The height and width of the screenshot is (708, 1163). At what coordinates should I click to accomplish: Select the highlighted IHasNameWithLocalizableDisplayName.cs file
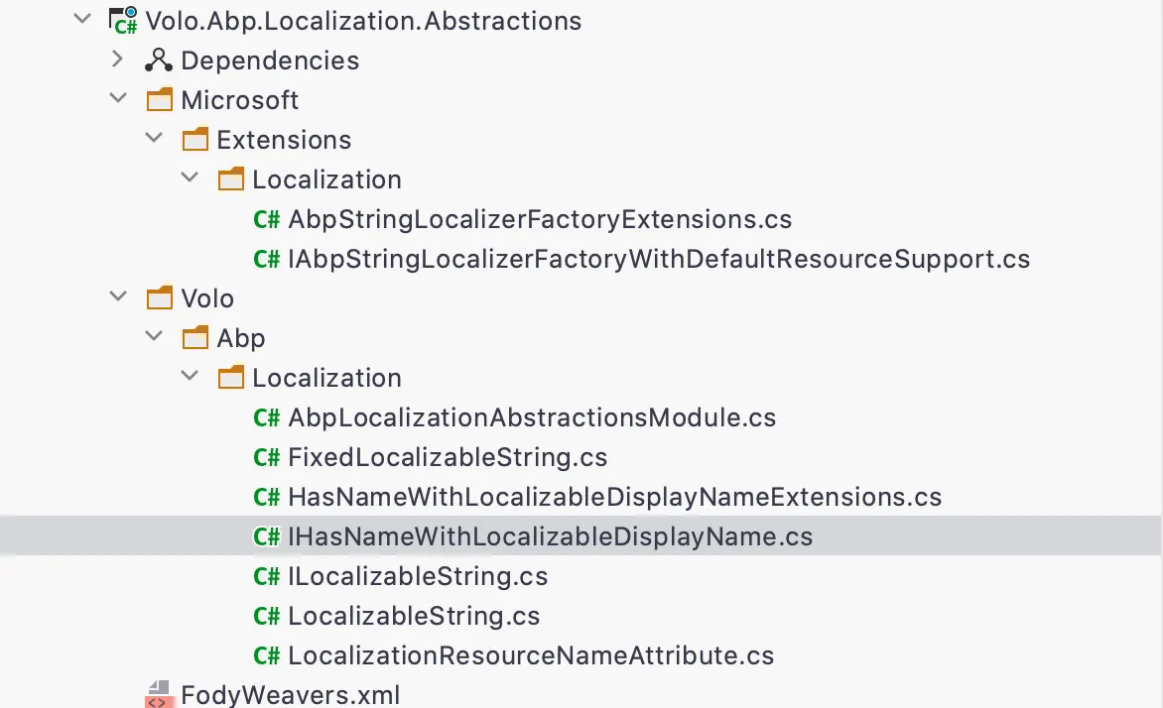[551, 536]
